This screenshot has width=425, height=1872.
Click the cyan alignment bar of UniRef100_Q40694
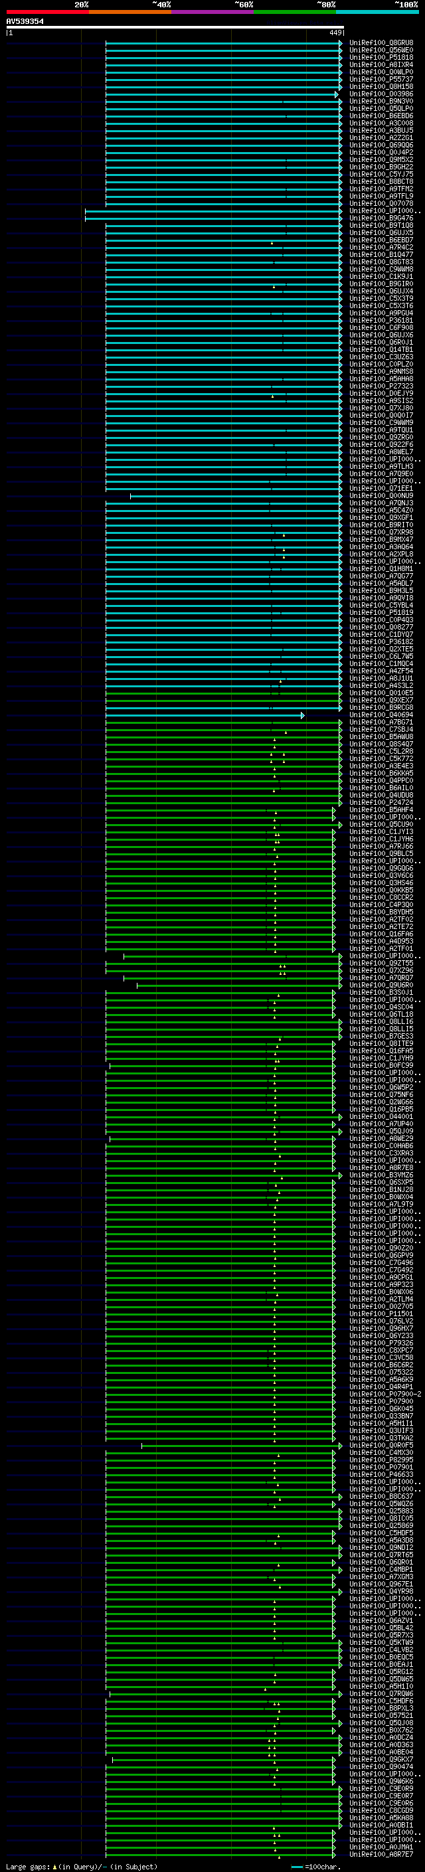point(205,716)
